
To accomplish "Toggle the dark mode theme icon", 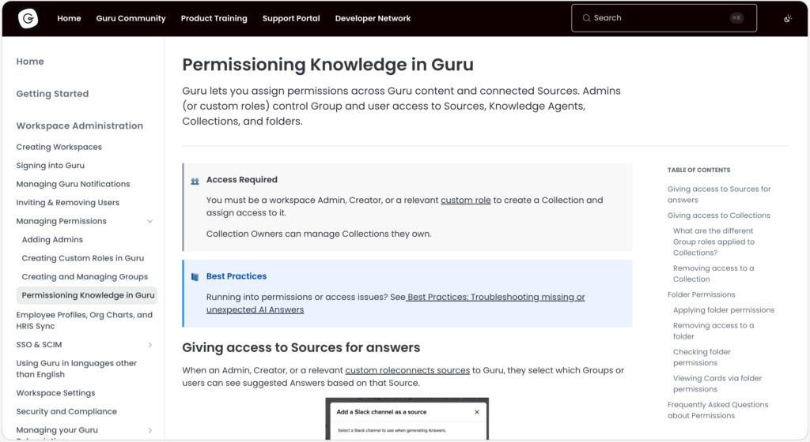I will point(787,18).
